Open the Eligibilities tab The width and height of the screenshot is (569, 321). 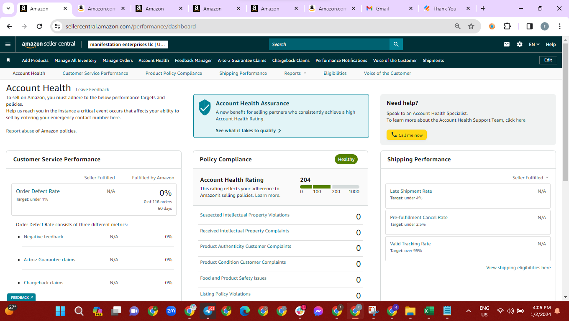click(335, 73)
